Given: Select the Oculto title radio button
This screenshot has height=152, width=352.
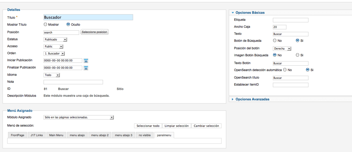Looking at the screenshot, I should click(x=68, y=24).
